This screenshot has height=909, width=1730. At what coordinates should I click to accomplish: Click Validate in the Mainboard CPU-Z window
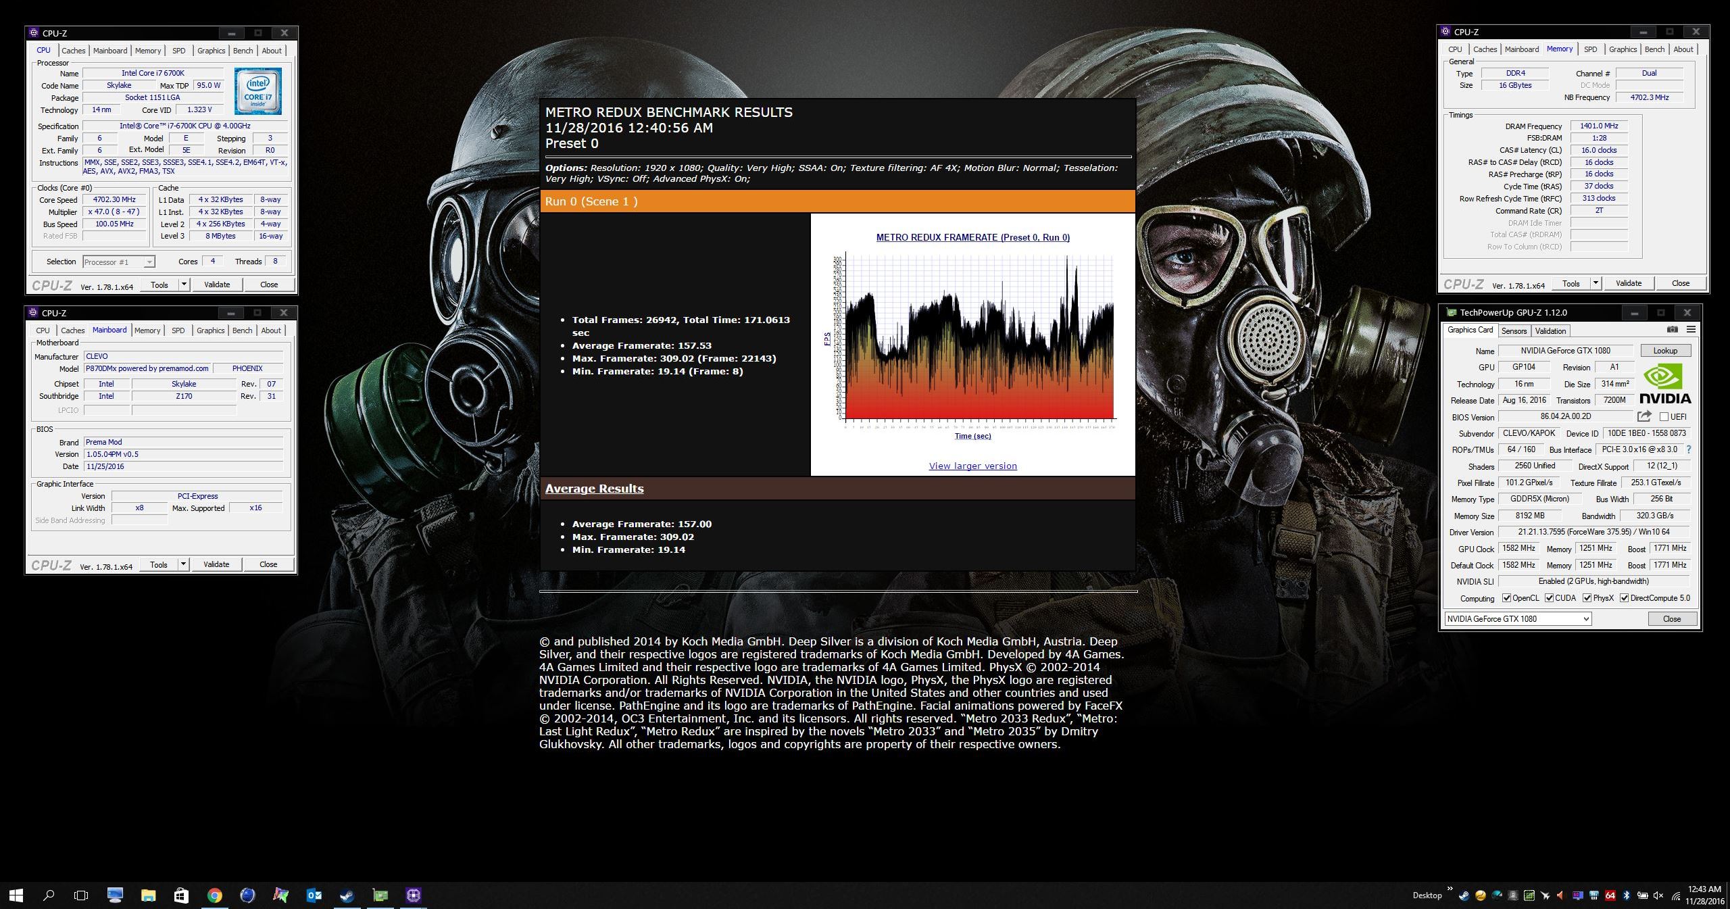point(216,564)
